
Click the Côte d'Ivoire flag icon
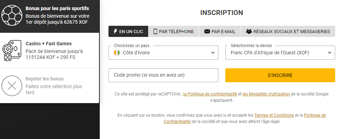click(x=117, y=53)
